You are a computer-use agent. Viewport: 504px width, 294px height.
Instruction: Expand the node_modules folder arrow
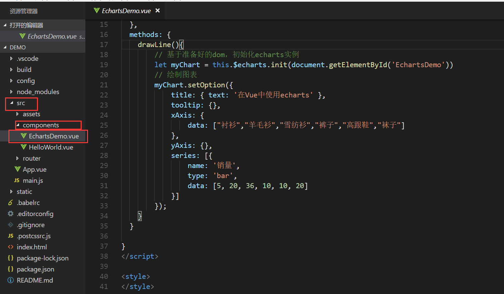11,92
